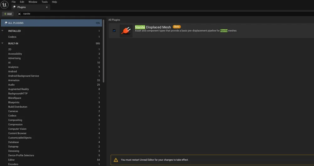This screenshot has height=166, width=314.
Task: Collapse the Built-In section
Action: tap(3, 43)
